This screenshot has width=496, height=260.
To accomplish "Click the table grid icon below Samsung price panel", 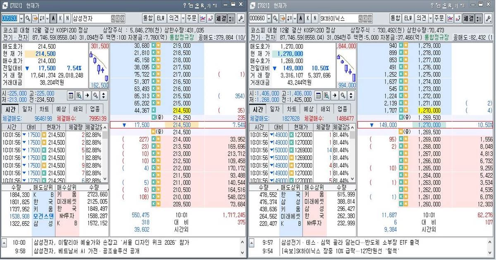I will [x=71, y=95].
